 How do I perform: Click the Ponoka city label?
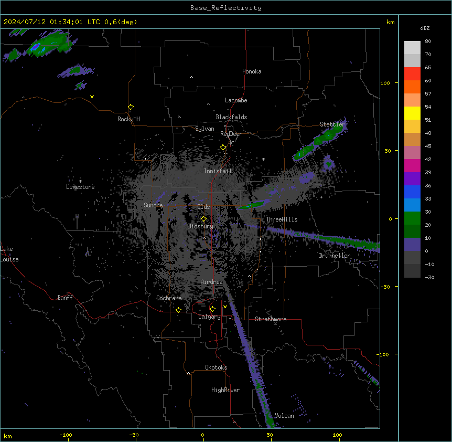252,71
